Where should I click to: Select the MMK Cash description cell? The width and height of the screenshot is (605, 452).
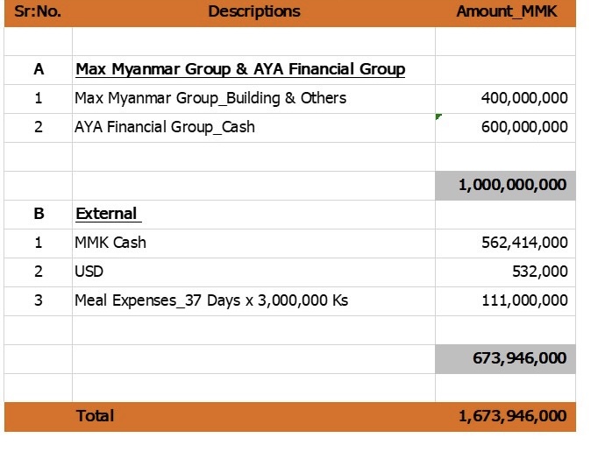pyautogui.click(x=254, y=244)
